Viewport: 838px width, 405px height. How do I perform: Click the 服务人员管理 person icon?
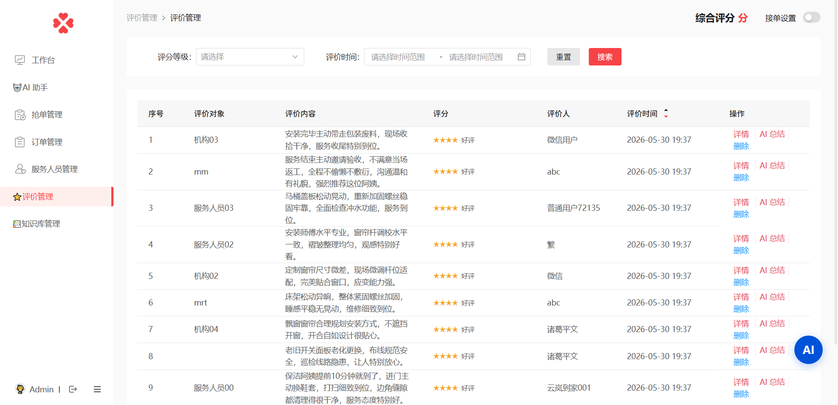tap(20, 169)
